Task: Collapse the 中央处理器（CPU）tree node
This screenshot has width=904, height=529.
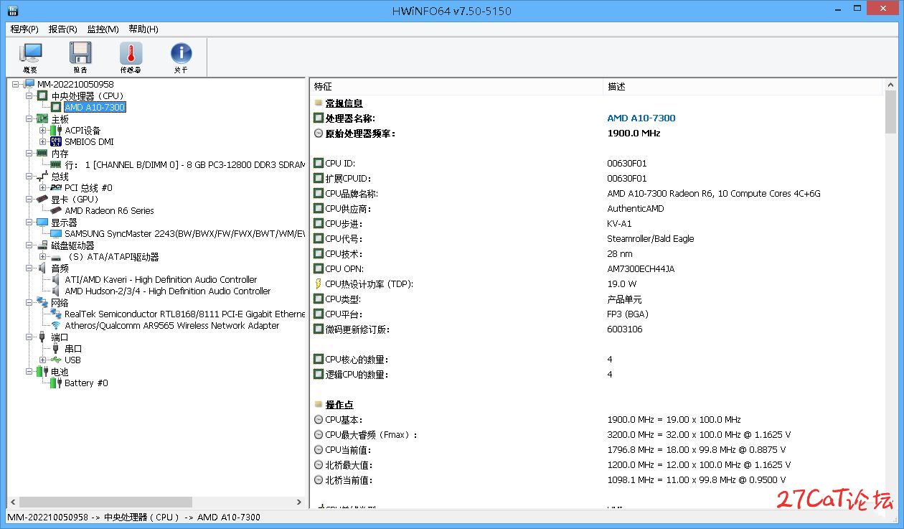Action: pyautogui.click(x=29, y=95)
